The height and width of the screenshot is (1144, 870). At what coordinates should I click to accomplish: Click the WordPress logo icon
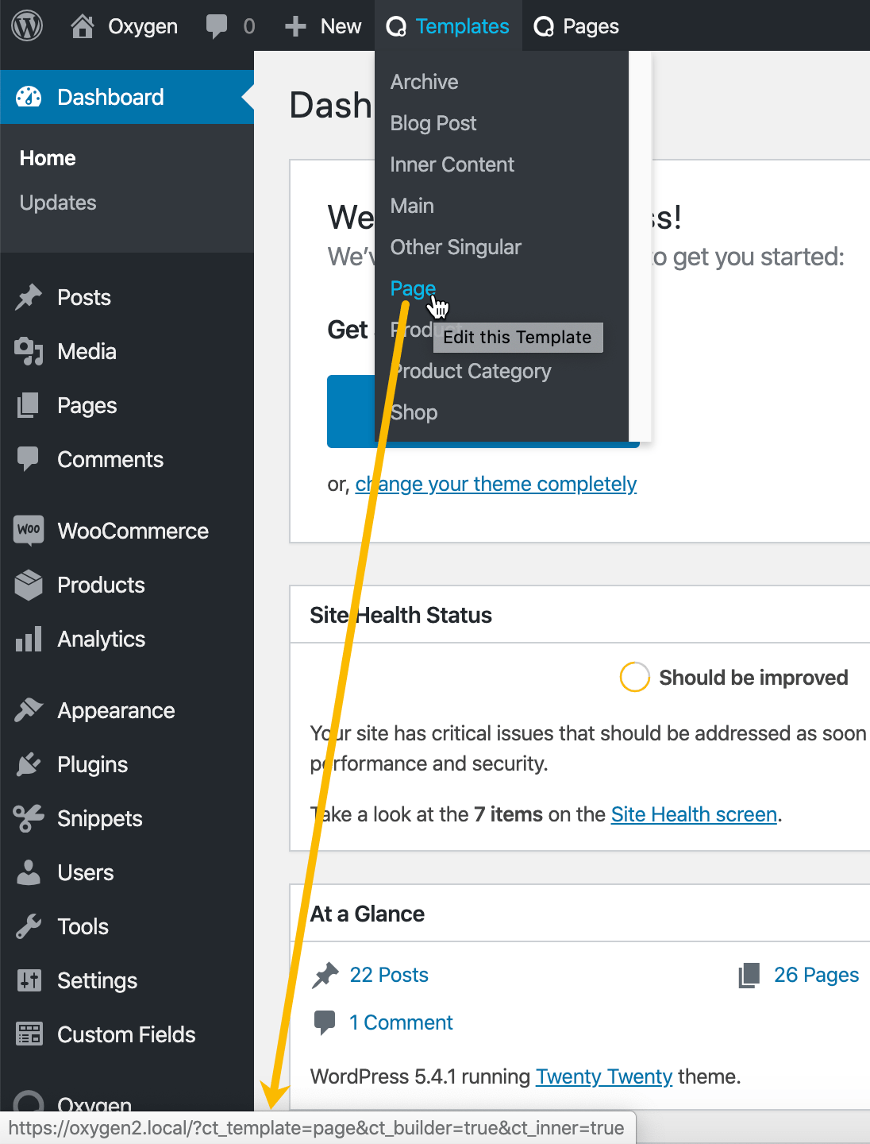(27, 26)
